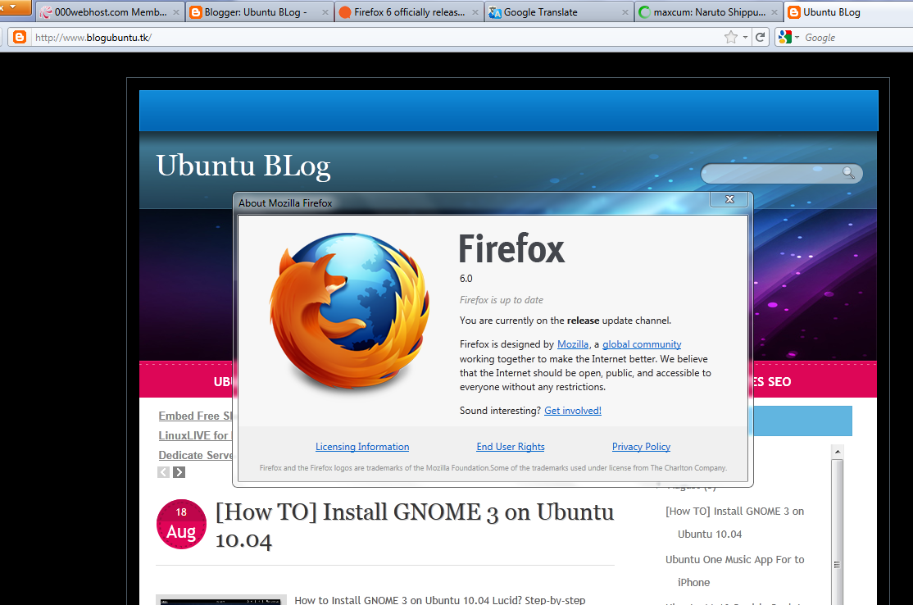
Task: Close the About Mozilla Firefox dialog
Action: click(729, 199)
